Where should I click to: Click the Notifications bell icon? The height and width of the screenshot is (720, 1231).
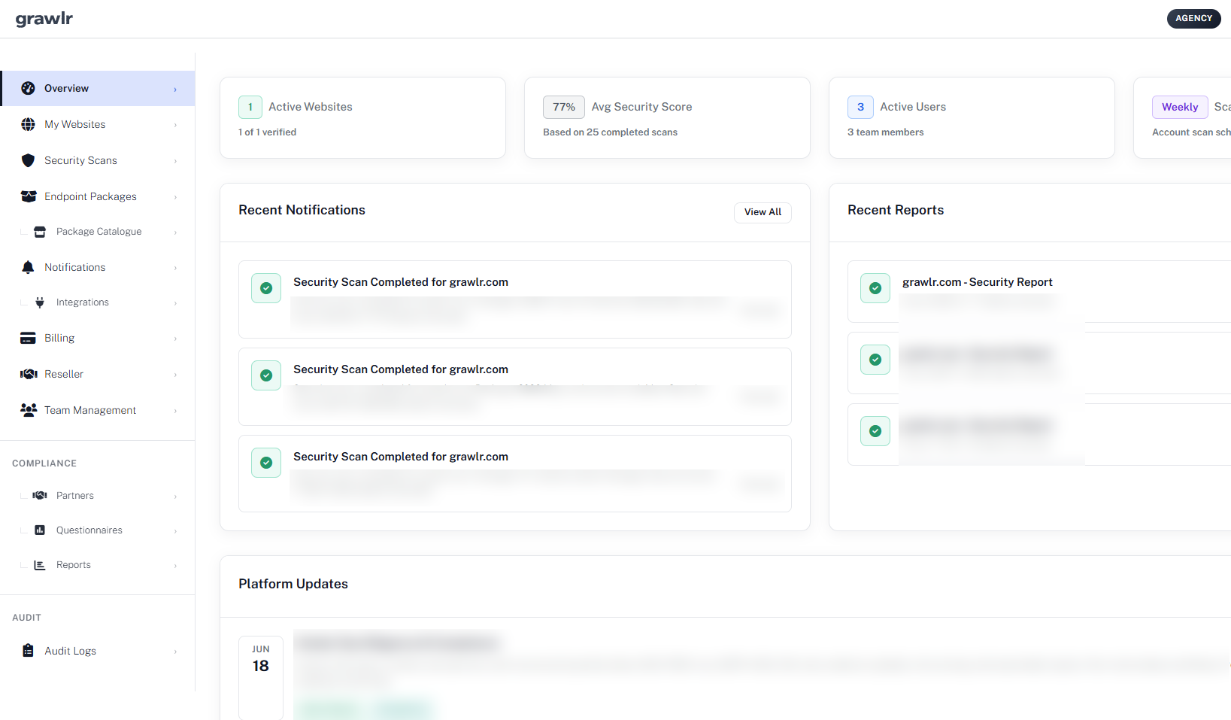[28, 267]
